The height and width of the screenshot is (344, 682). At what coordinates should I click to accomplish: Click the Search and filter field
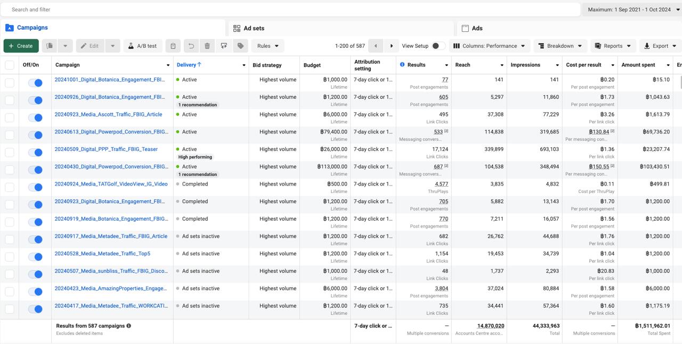[290, 10]
